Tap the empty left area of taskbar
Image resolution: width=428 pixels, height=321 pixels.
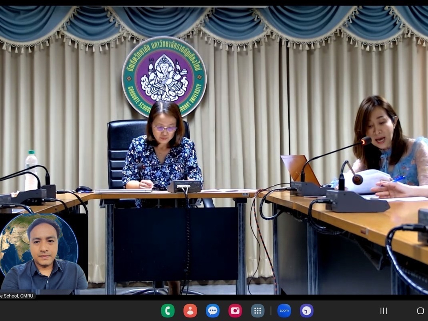72,311
